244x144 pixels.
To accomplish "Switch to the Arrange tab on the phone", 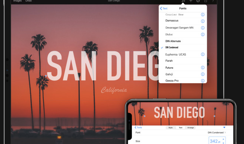I will 190,128.
